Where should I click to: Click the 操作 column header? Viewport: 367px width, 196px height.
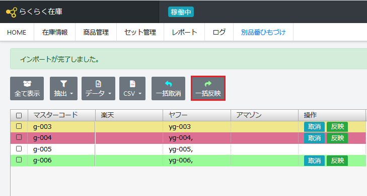click(x=332, y=115)
